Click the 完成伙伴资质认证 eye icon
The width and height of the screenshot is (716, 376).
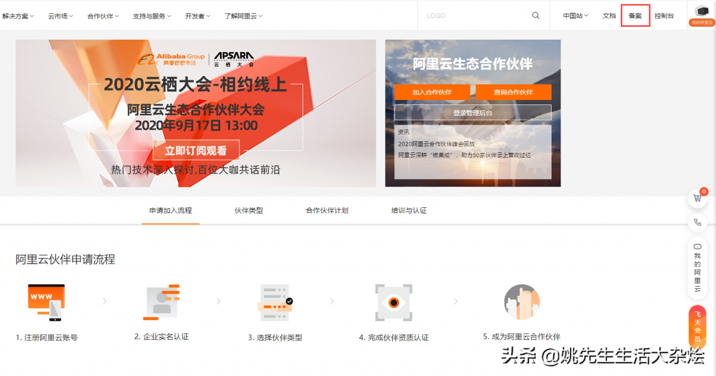tap(393, 302)
